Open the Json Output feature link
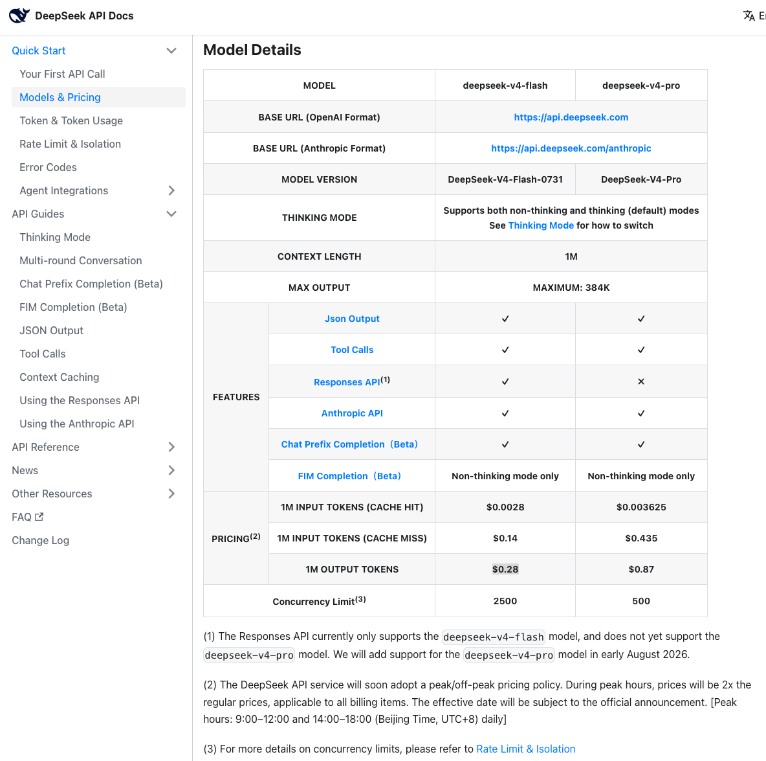 pos(352,319)
